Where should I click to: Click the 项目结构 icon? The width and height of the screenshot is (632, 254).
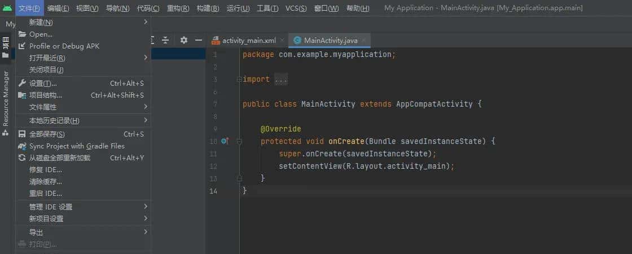[x=22, y=95]
